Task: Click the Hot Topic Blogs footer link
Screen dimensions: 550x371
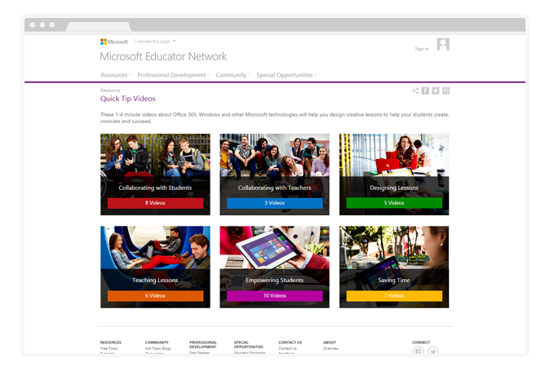Action: (158, 349)
